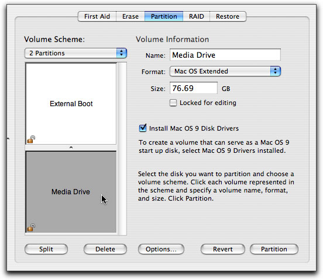Select the External Boot partition block
This screenshot has height=280, width=323.
click(71, 103)
